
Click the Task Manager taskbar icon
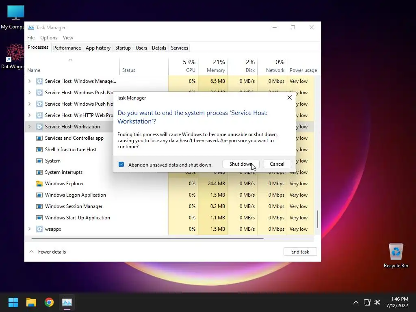(x=67, y=302)
